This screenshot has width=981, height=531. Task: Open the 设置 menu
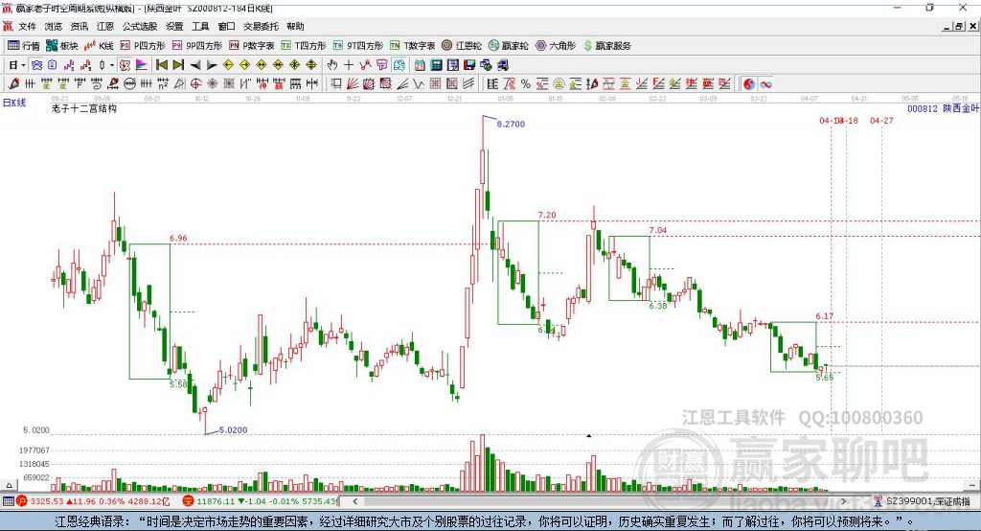click(174, 26)
